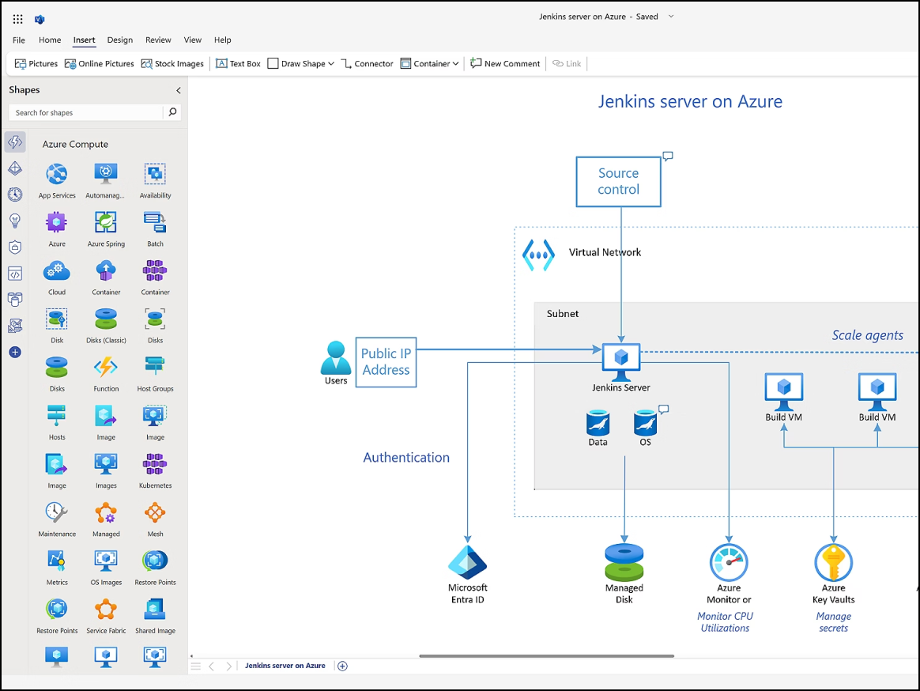The image size is (920, 691).
Task: Open the document title dropdown arrow
Action: (671, 17)
